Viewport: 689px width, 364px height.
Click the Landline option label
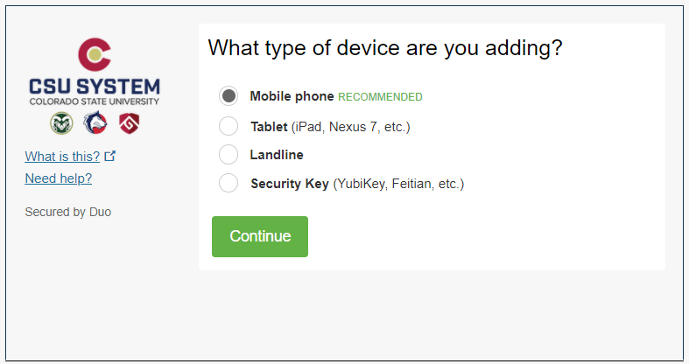click(x=277, y=155)
